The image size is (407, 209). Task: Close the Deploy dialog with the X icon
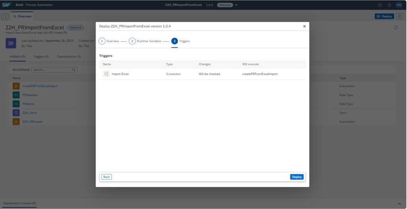coord(304,26)
